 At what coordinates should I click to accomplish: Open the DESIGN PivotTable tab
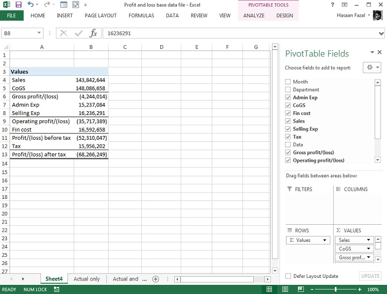(x=284, y=16)
